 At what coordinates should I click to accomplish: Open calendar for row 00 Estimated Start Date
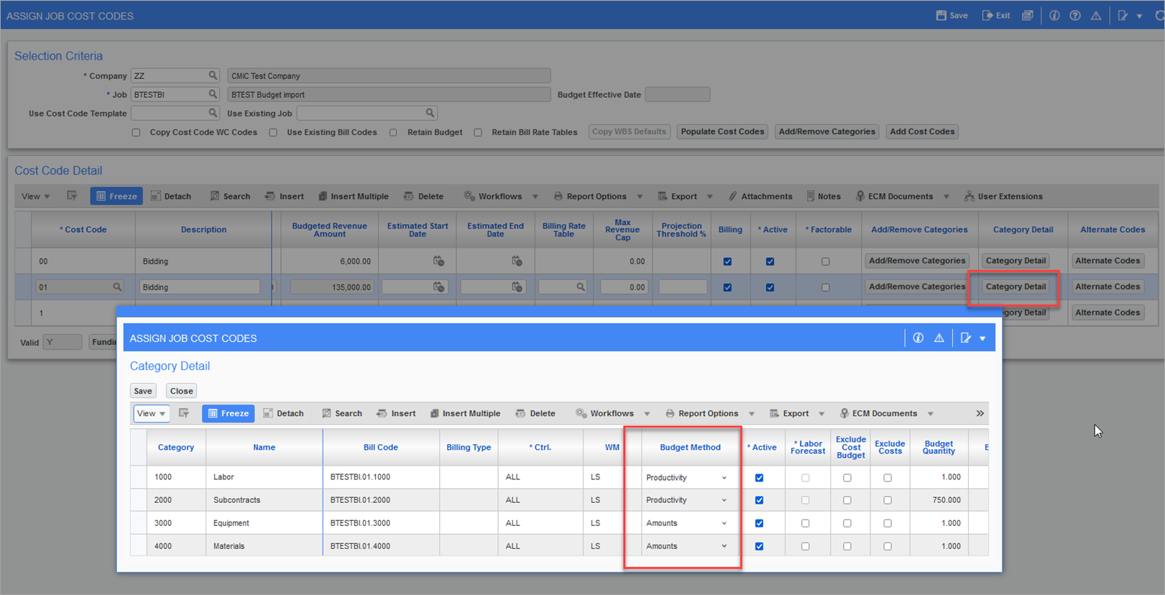click(x=438, y=261)
